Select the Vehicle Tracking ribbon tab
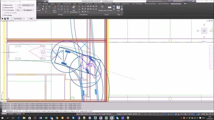This screenshot has width=214, height=120. click(176, 4)
